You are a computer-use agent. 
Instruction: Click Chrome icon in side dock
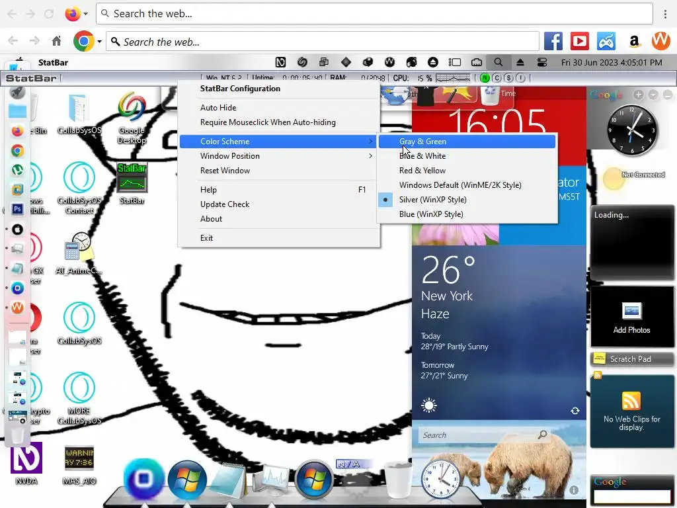click(17, 151)
